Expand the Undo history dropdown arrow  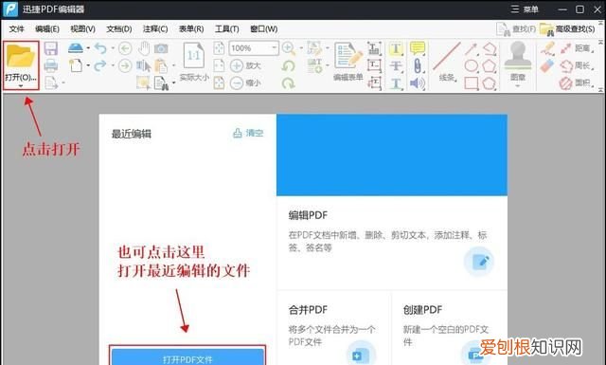coord(113,48)
